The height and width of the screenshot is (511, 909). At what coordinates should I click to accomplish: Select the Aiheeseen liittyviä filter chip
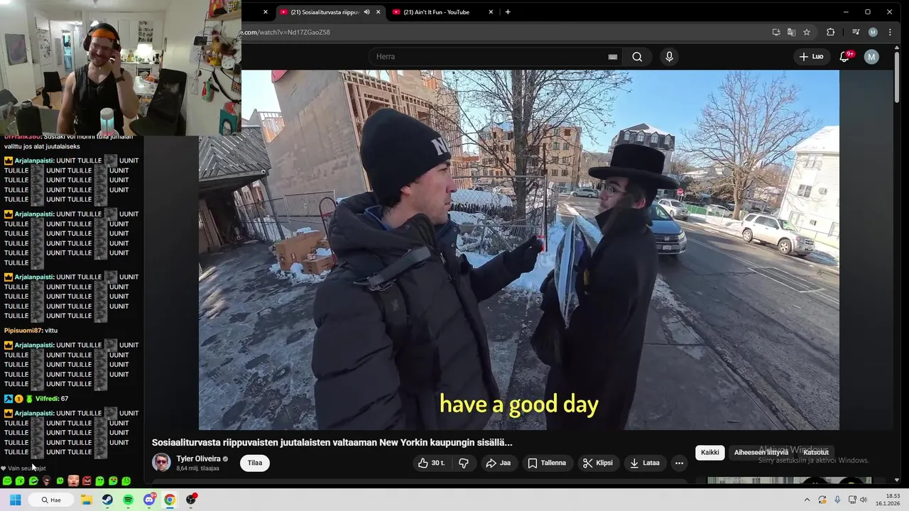761,453
